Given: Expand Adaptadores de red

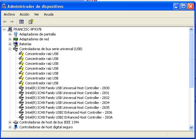Looking at the screenshot, I should 10,39.
